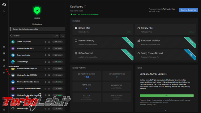Click the external link icon beside Company Journey Update

pyautogui.click(x=166, y=74)
